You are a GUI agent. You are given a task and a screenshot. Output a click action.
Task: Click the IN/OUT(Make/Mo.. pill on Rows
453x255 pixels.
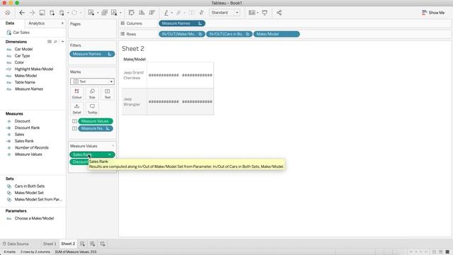pos(182,34)
